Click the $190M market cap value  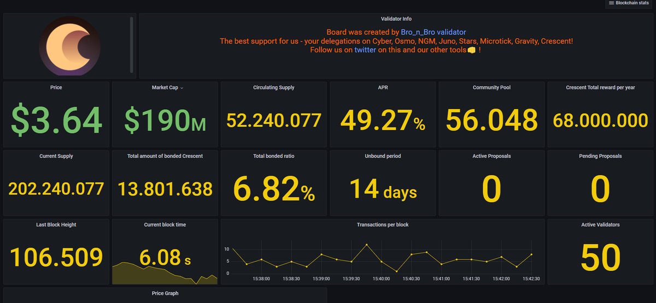[x=165, y=120]
